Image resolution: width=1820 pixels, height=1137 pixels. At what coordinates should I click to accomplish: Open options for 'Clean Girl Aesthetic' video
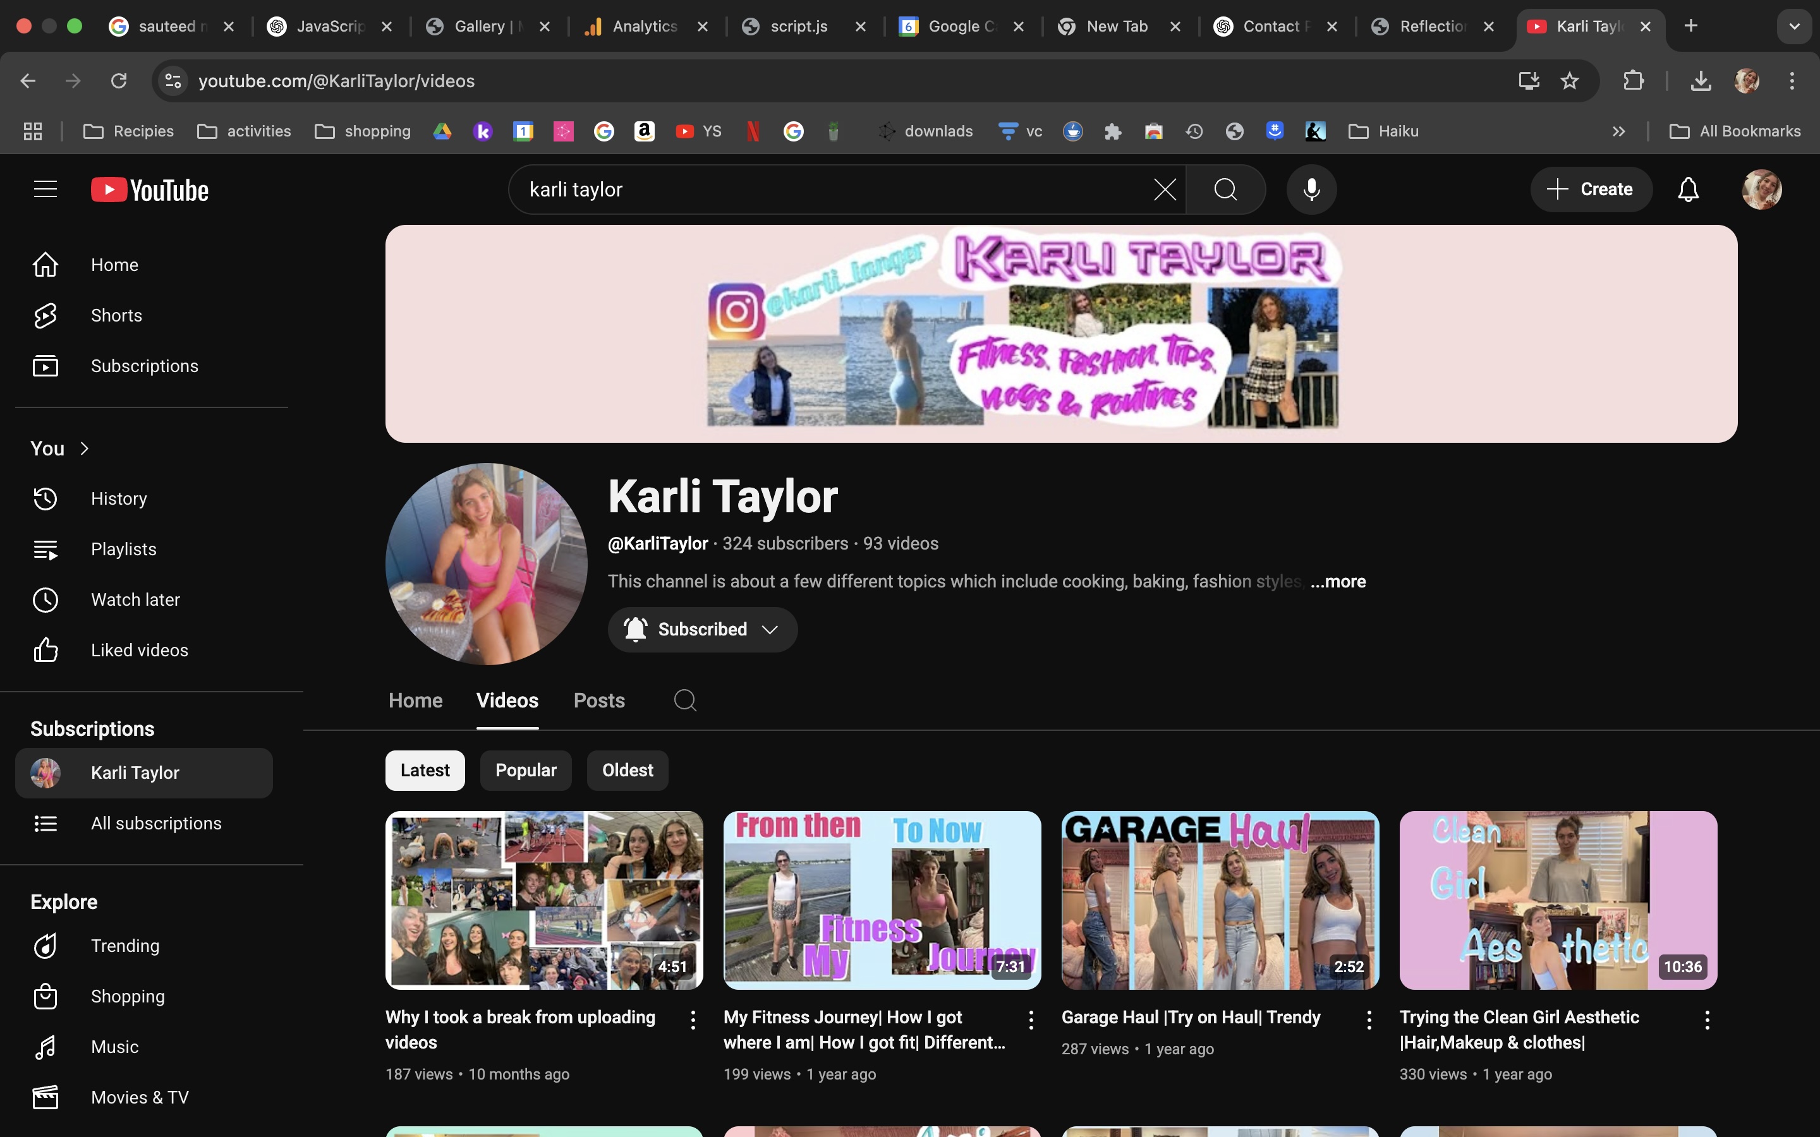tap(1707, 1020)
